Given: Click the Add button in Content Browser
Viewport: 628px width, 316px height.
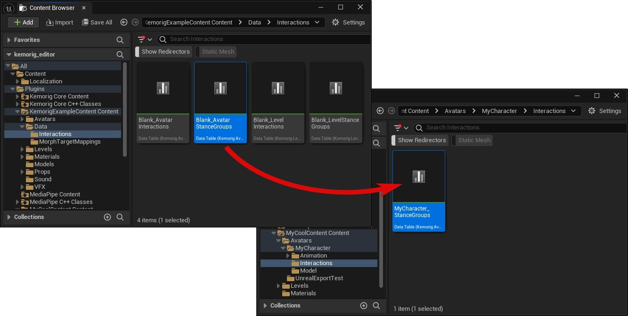Looking at the screenshot, I should tap(23, 22).
